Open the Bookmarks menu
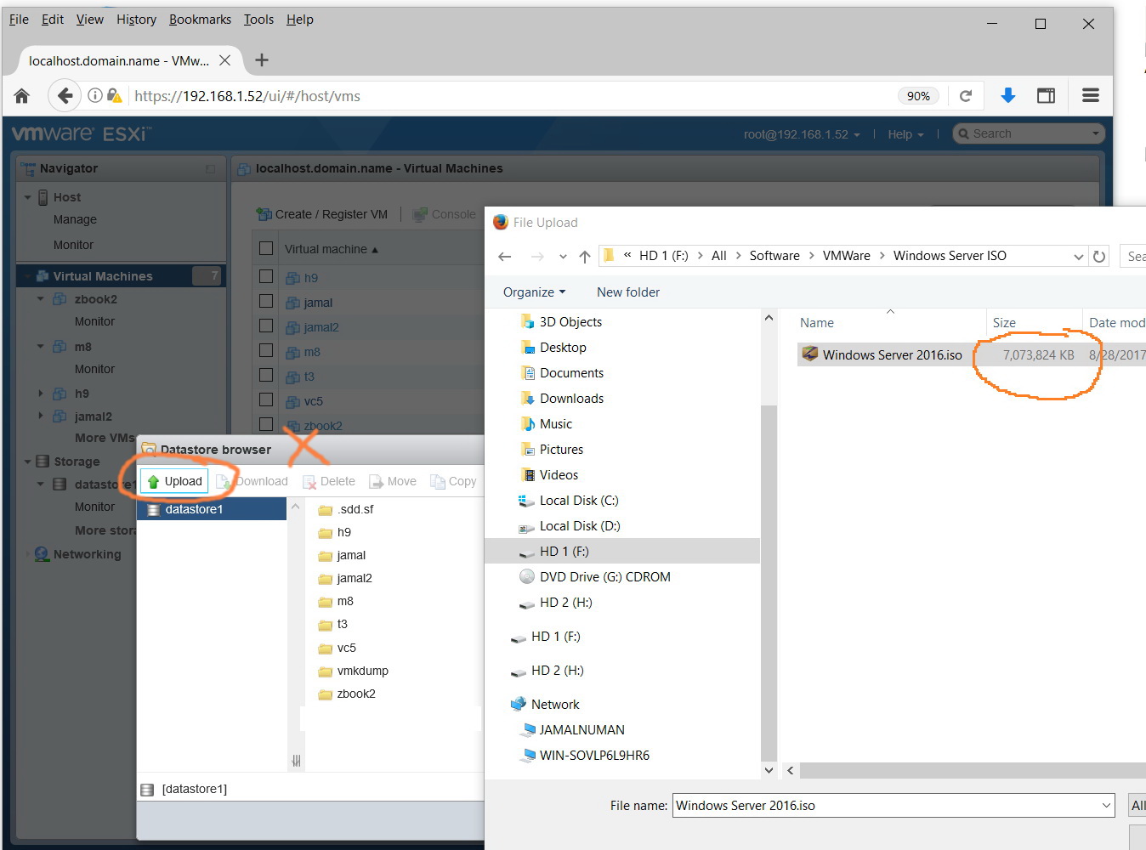This screenshot has width=1146, height=850. (x=200, y=19)
